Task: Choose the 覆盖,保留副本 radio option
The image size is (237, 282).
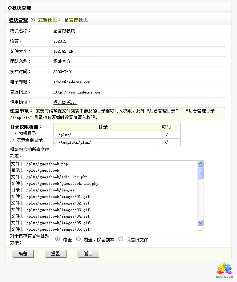Action: 79,239
